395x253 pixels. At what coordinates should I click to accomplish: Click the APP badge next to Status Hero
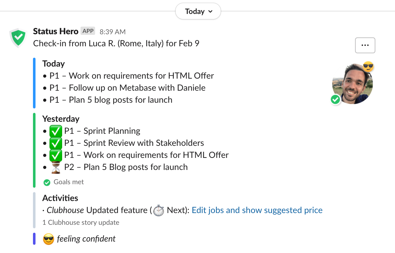88,31
